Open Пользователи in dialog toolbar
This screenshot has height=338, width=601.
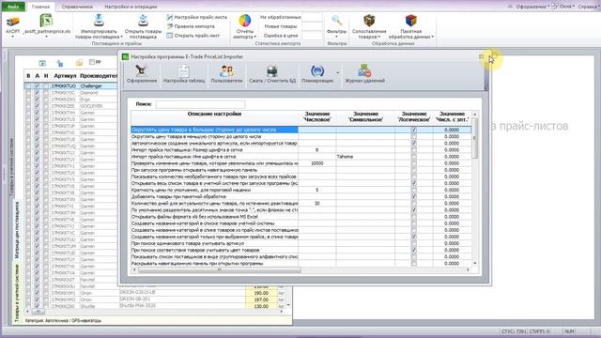(226, 74)
